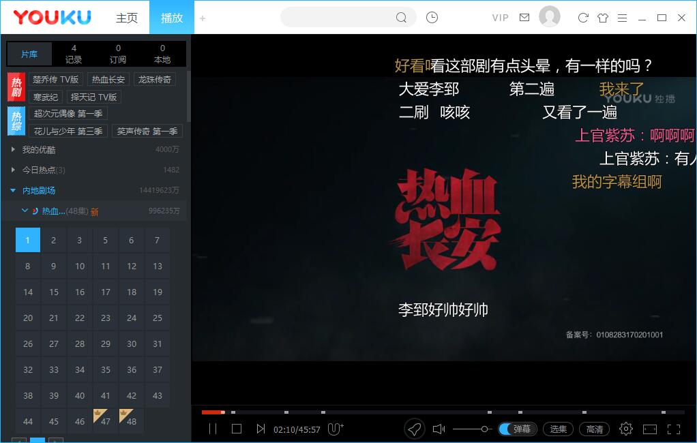The height and width of the screenshot is (443, 697).
Task: Select episode 24
Action: [132, 318]
